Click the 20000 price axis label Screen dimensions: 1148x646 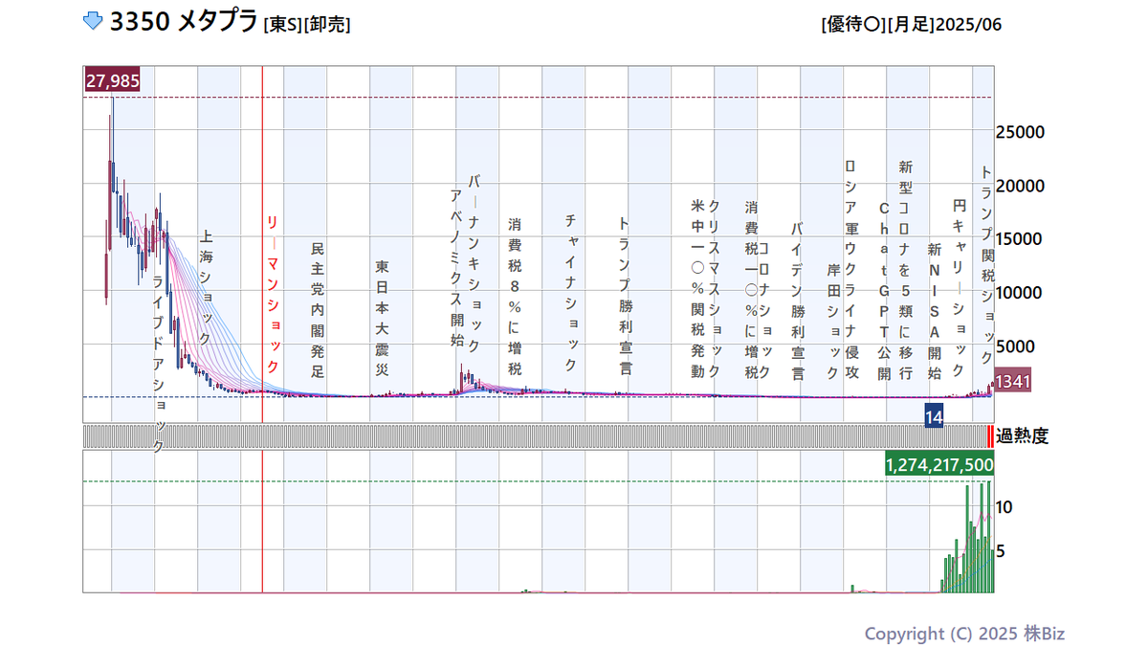click(x=1022, y=186)
